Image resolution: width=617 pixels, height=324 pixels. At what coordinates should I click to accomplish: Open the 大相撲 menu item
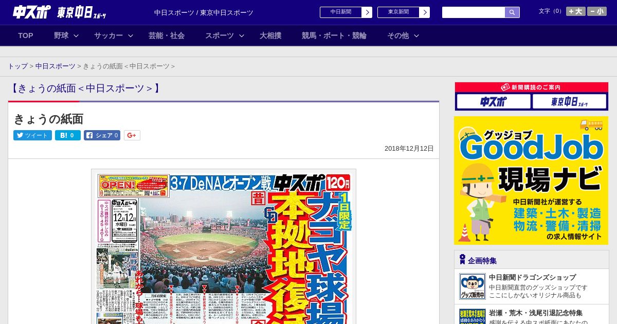tap(270, 35)
